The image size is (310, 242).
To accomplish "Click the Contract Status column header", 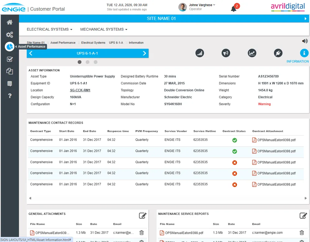I will point(234,131).
